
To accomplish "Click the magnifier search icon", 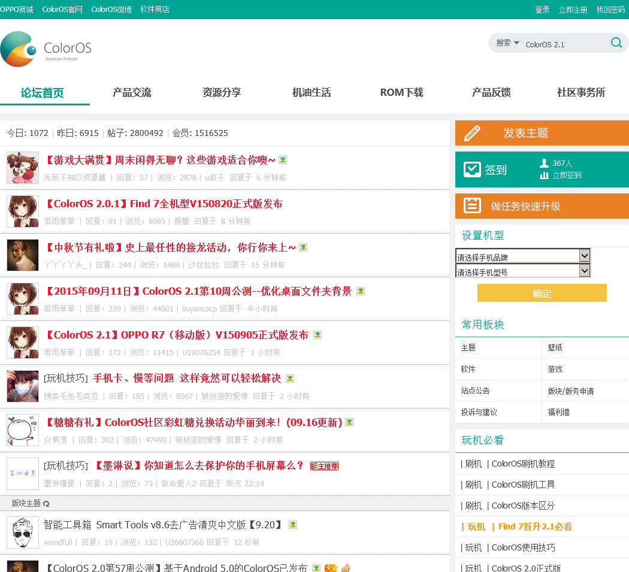I will 616,43.
